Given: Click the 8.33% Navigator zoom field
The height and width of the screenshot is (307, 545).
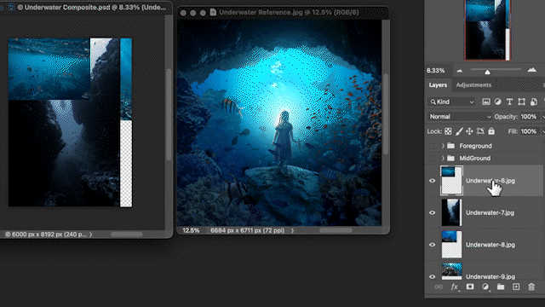Looking at the screenshot, I should (x=436, y=71).
